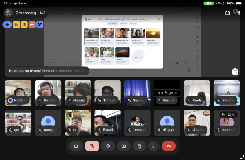Choose the Create AI videos card

pos(91,37)
